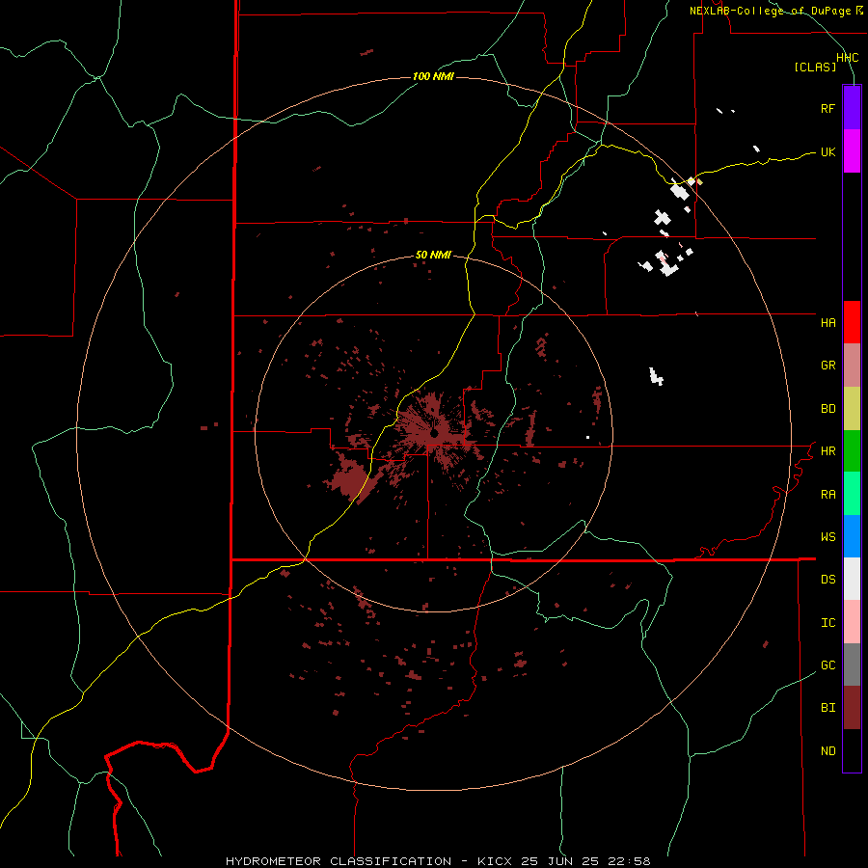Click the HA red legend swatch
The width and height of the screenshot is (868, 868).
tap(852, 322)
